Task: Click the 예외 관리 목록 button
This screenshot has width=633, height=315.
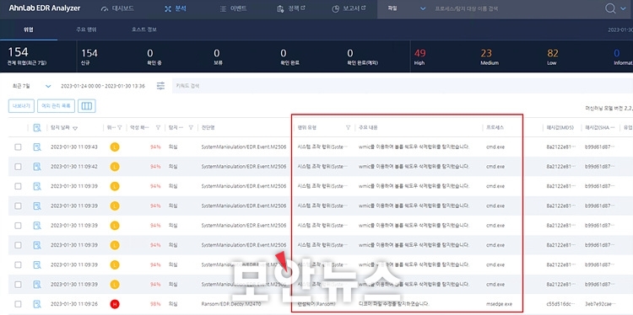Action: pos(56,106)
